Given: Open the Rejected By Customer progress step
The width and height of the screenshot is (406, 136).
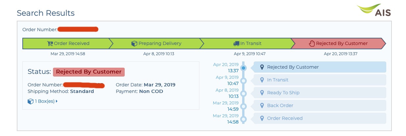Looking at the screenshot, I should pos(339,43).
